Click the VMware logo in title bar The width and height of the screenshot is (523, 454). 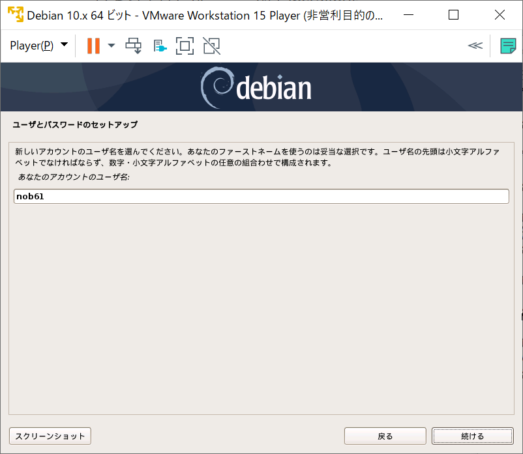[x=16, y=15]
